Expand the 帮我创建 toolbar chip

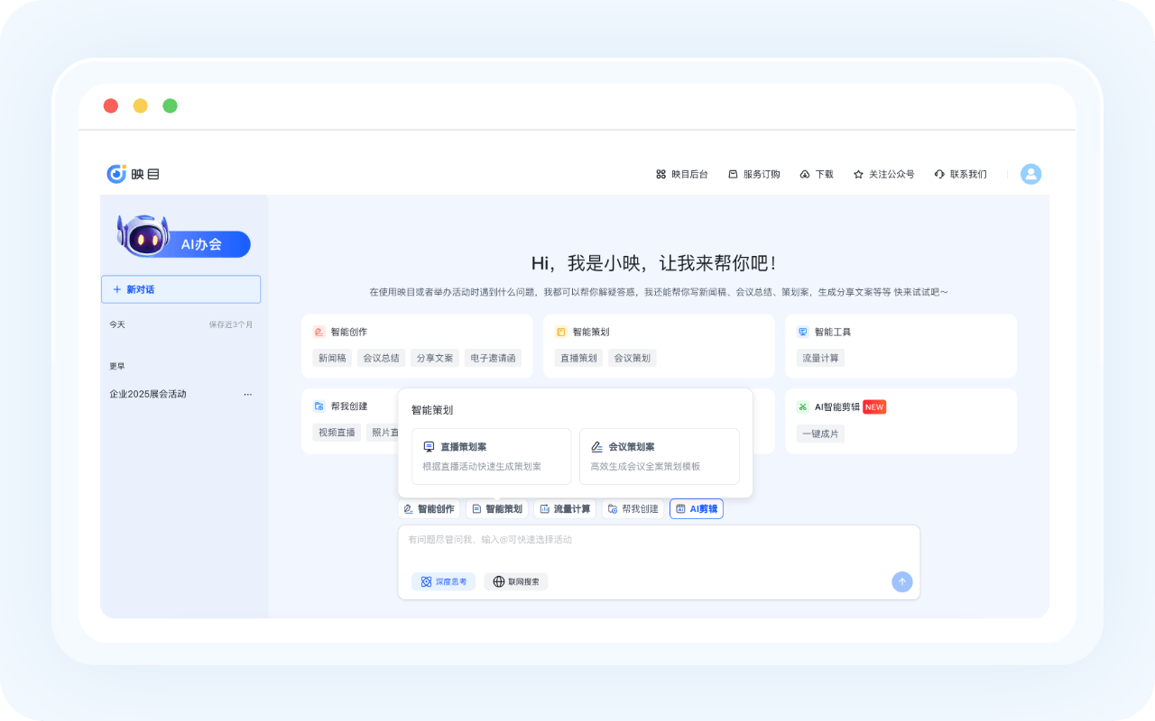[x=633, y=509]
